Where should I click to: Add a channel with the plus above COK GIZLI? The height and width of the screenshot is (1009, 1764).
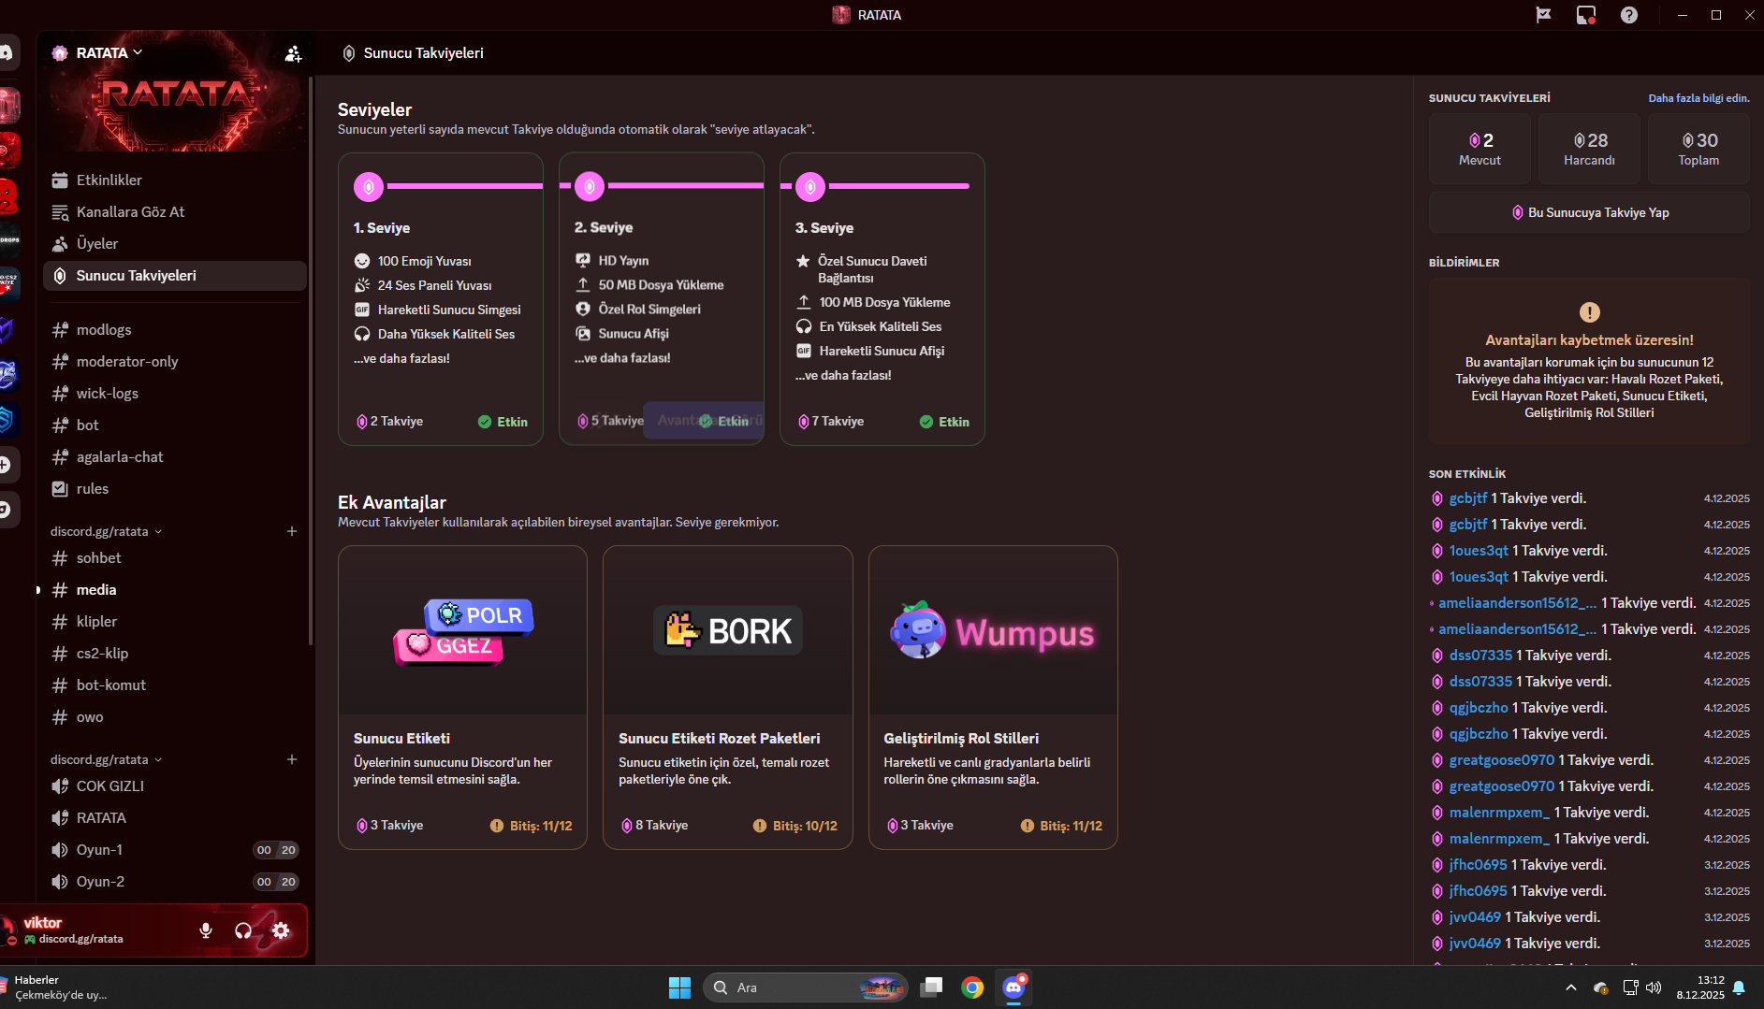[292, 759]
